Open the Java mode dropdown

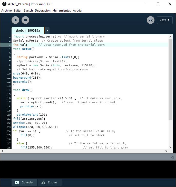click(165, 20)
